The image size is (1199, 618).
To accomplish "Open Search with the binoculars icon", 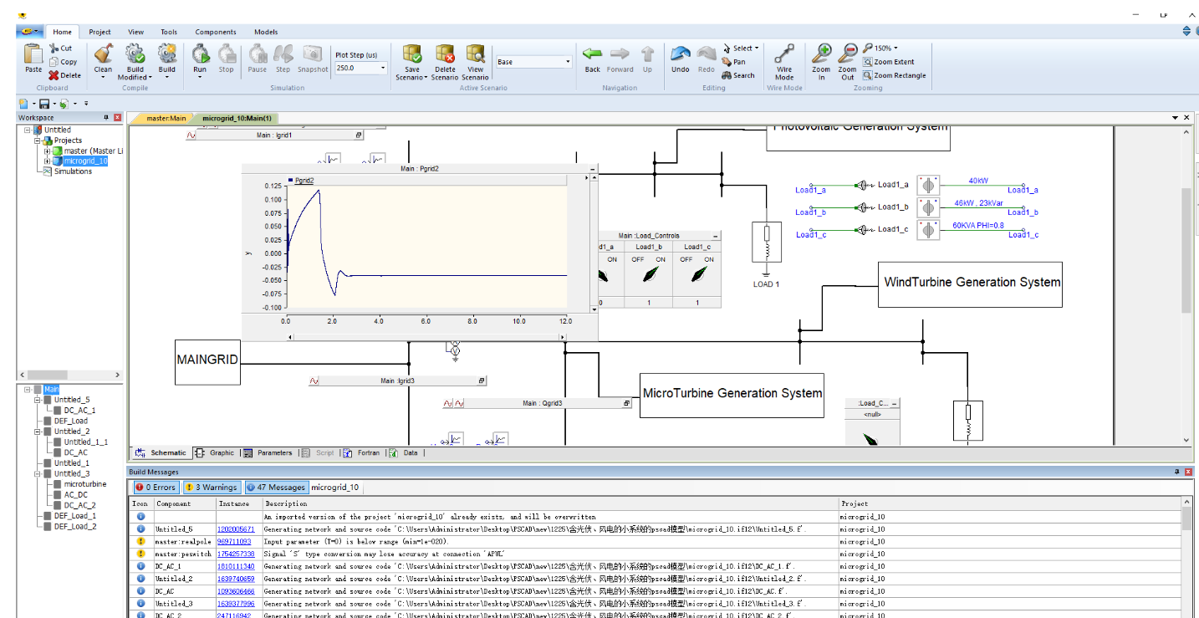I will (x=727, y=75).
